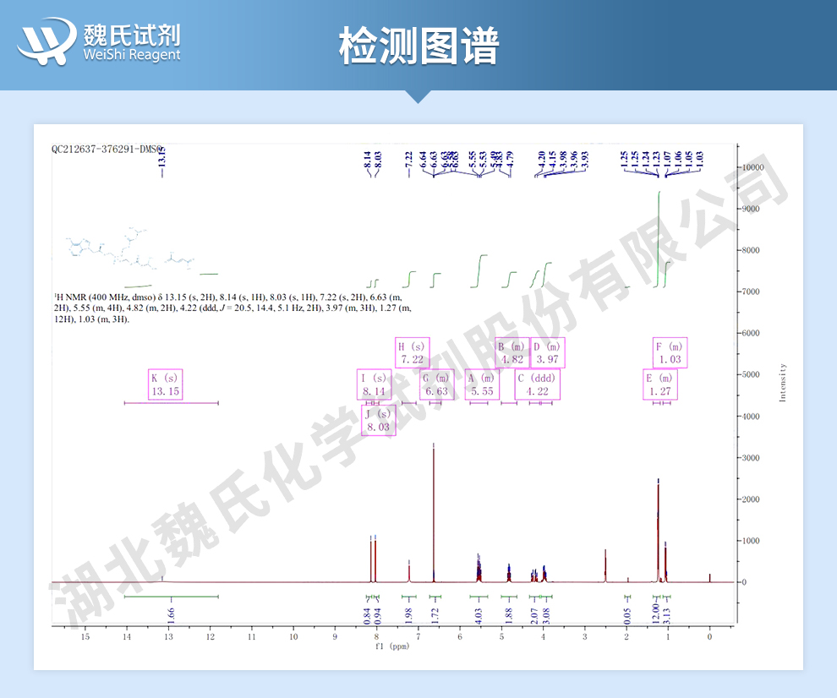Click the 1H NMR multiplet report text

pyautogui.click(x=232, y=308)
